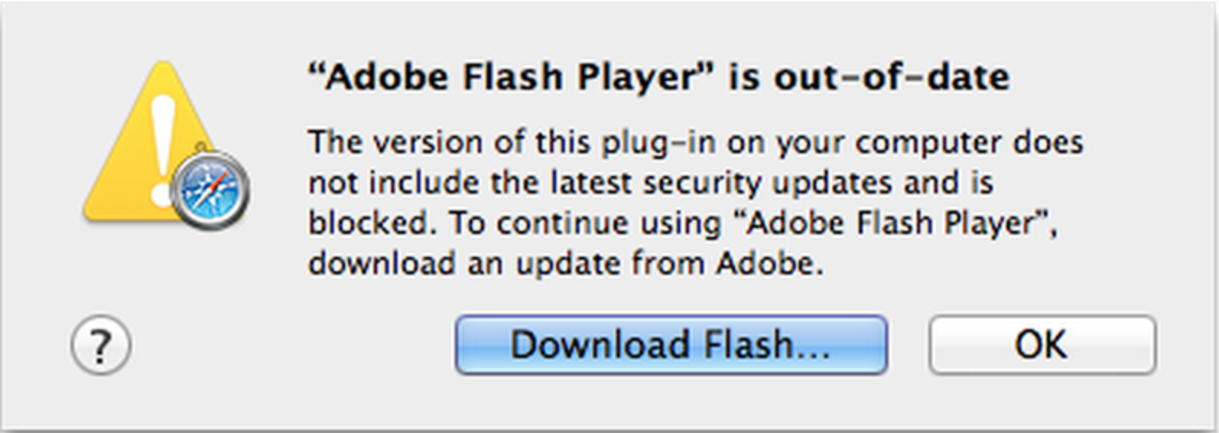Click the word "blocked" in message
Viewport: 1219px width, 433px height.
(370, 223)
